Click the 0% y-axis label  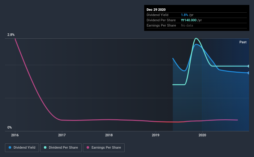coord(10,127)
